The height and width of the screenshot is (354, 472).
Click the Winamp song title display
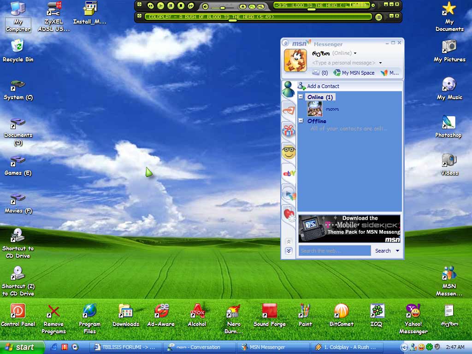(x=322, y=5)
